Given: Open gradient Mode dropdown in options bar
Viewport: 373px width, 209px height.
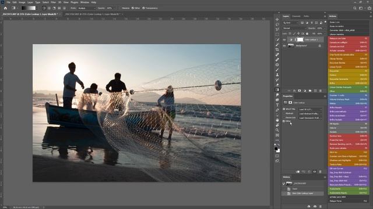Looking at the screenshot, I should [86, 8].
